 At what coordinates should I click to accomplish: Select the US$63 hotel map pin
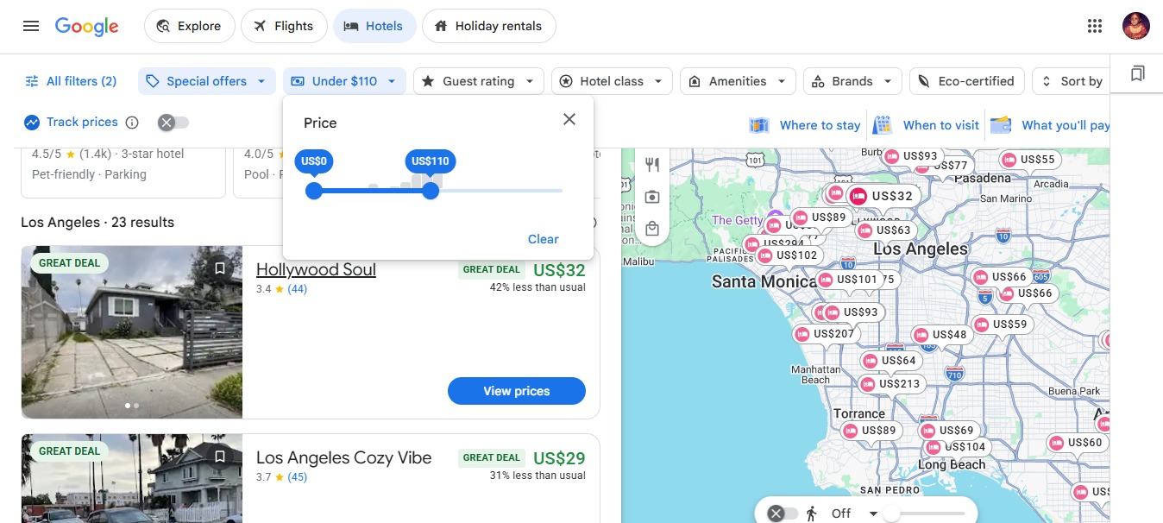[x=884, y=230]
